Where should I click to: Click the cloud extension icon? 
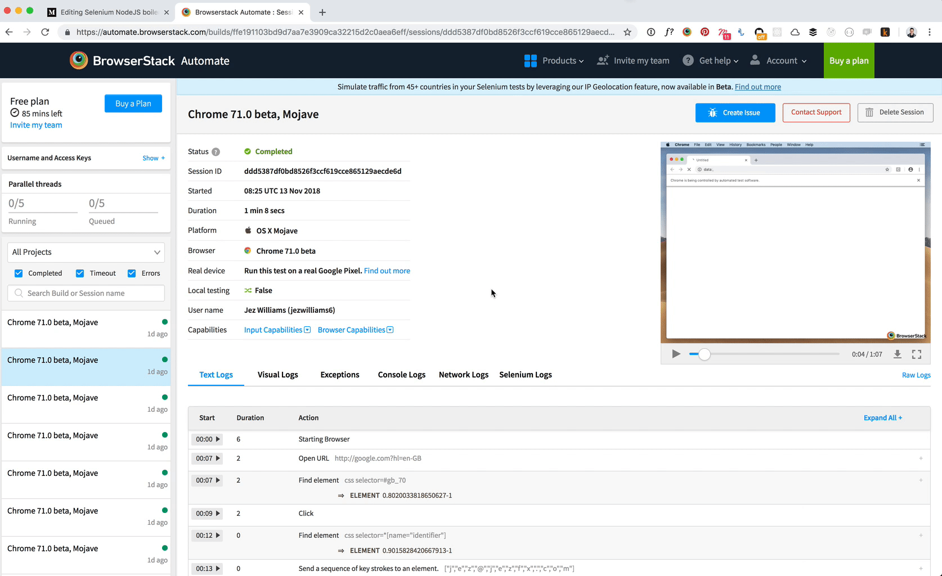pos(795,32)
